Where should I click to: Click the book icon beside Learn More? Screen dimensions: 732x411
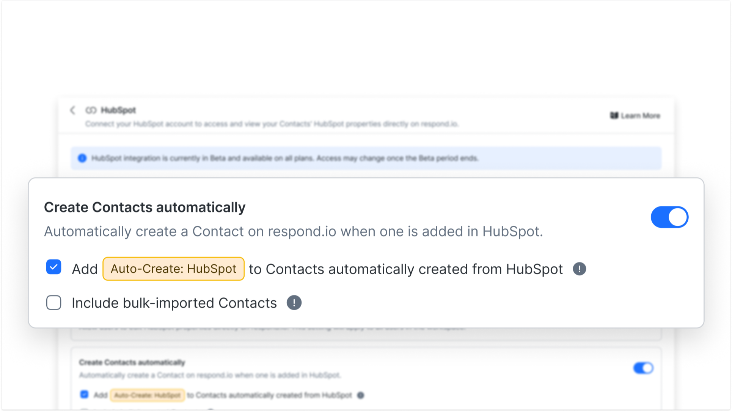click(x=614, y=116)
